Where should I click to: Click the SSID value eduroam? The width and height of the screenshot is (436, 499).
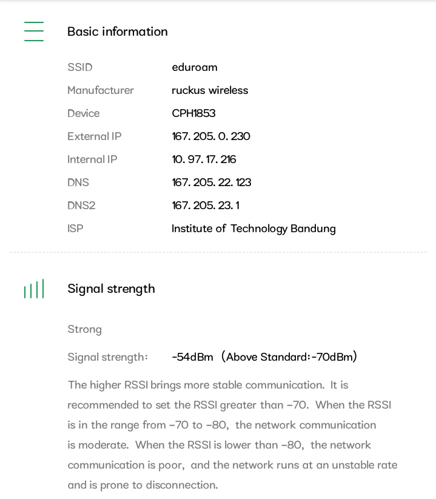(x=194, y=67)
